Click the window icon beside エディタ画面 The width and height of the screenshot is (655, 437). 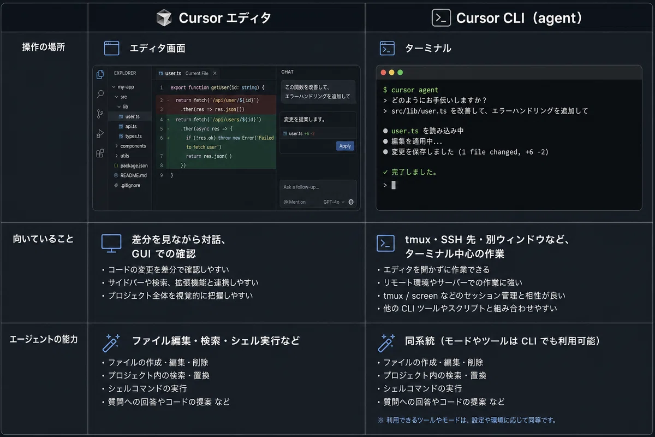(x=111, y=48)
